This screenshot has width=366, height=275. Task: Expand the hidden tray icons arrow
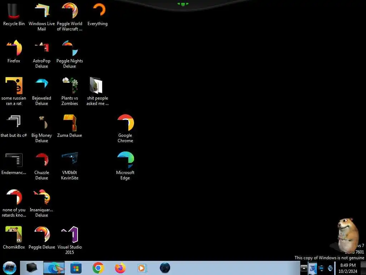(304, 268)
